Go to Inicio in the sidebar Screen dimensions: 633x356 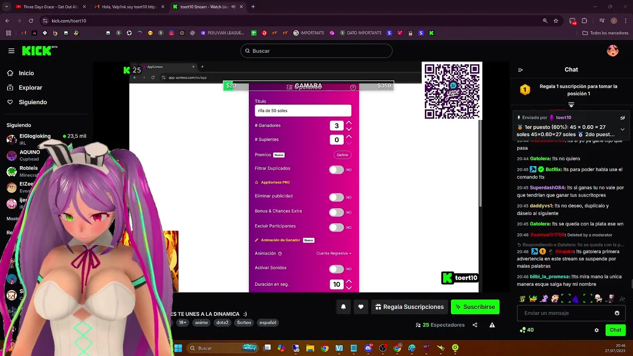(26, 73)
